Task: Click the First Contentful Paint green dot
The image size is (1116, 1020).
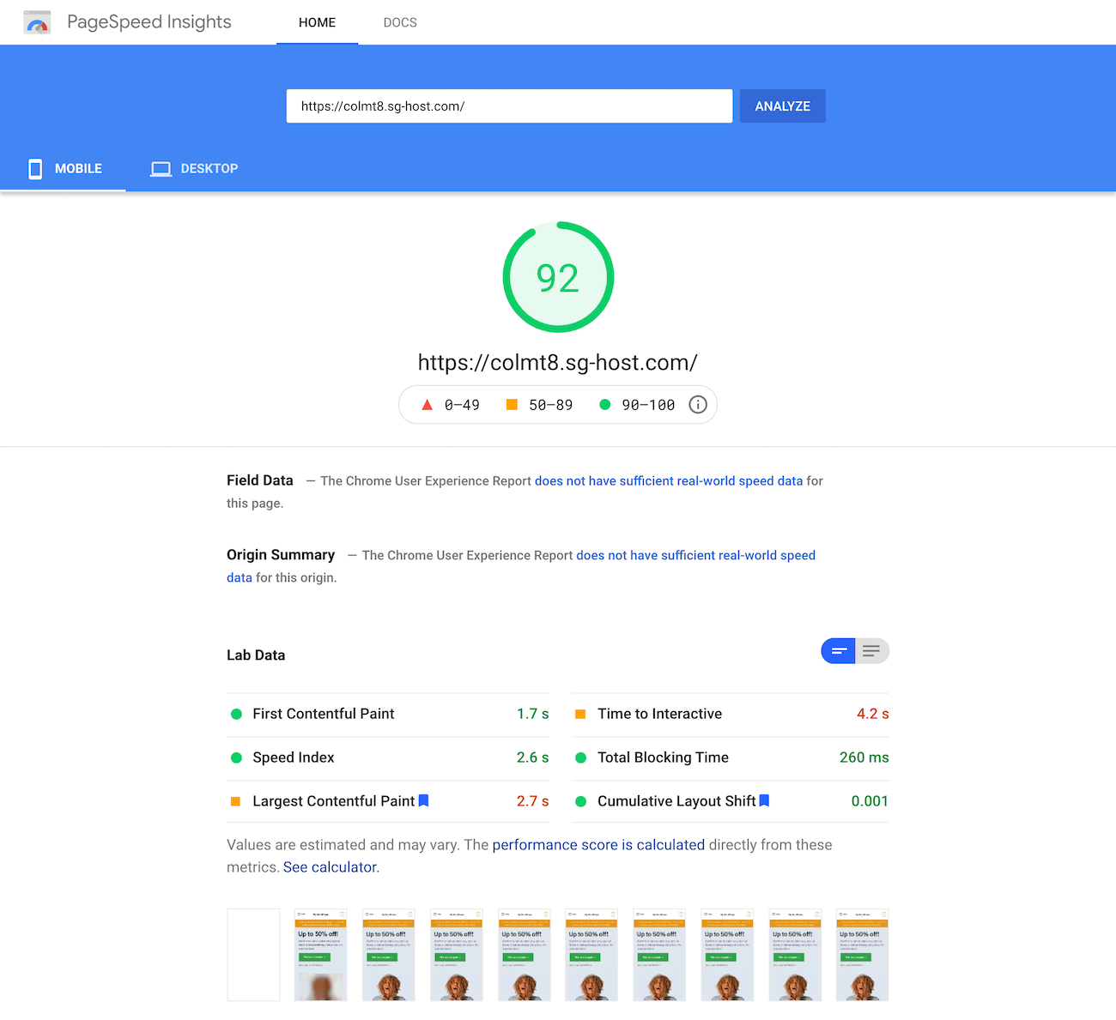Action: click(236, 714)
